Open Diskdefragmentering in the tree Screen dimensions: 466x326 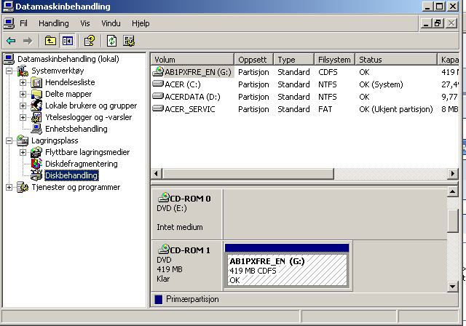81,164
